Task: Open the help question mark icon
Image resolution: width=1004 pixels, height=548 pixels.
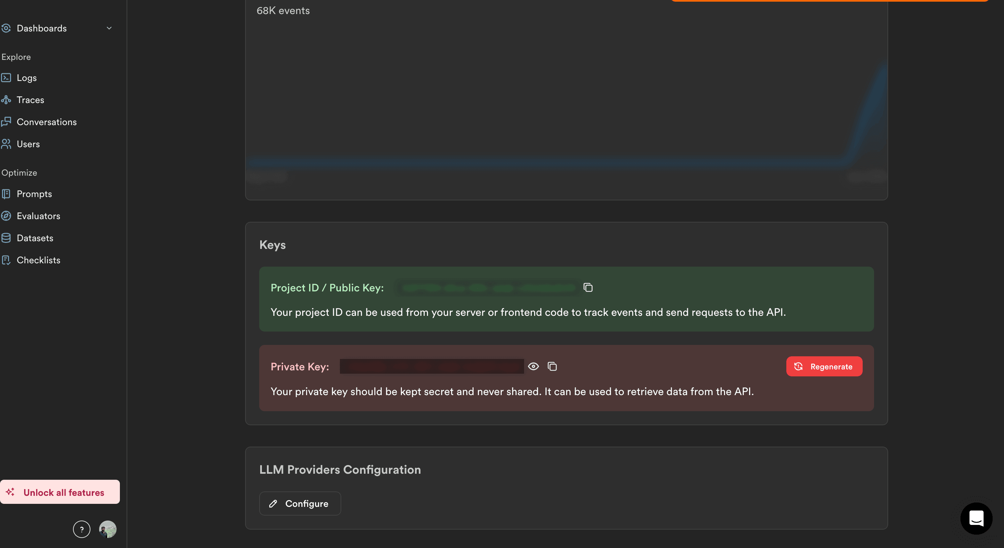Action: [x=81, y=529]
